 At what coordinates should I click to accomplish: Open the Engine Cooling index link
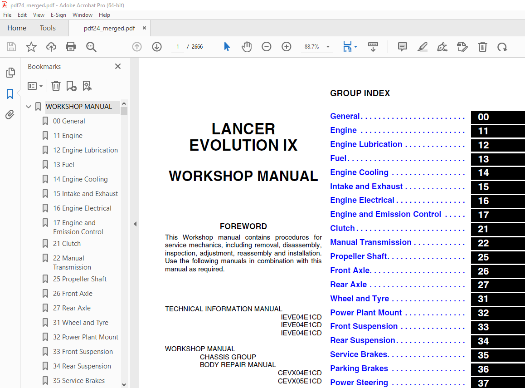(359, 172)
